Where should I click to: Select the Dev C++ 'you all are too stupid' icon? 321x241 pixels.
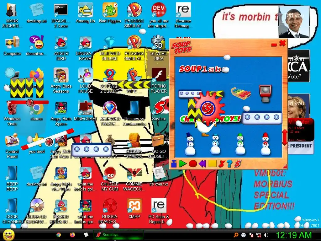point(159,15)
